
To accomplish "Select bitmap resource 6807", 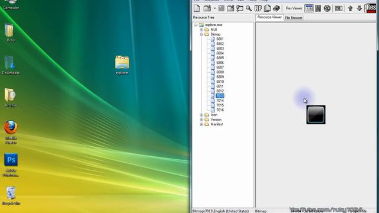I will click(220, 67).
